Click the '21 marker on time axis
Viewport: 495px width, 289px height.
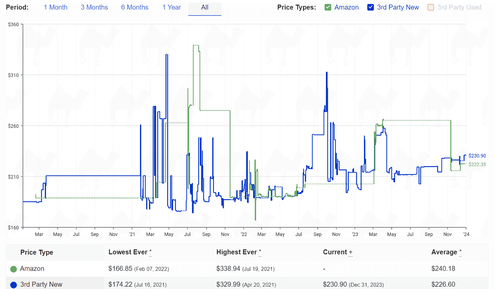tap(132, 234)
